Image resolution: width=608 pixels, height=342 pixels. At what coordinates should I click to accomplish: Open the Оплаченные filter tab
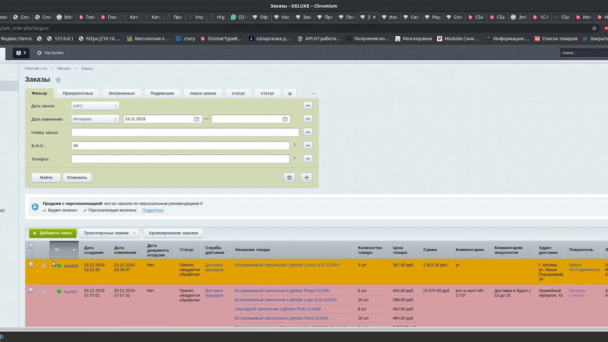coord(122,94)
